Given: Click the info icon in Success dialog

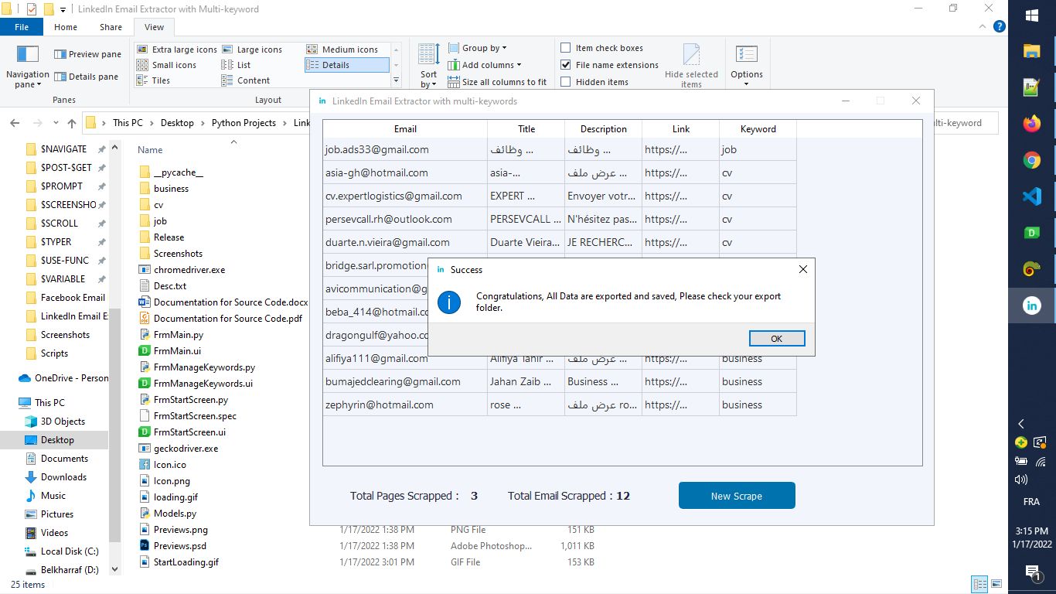Looking at the screenshot, I should (449, 302).
